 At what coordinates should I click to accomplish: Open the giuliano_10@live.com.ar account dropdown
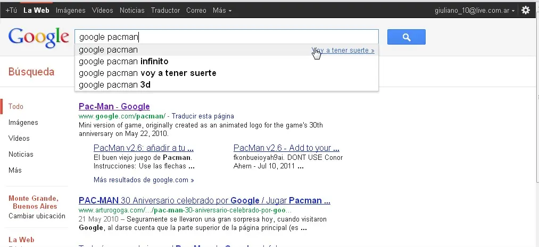pyautogui.click(x=475, y=10)
